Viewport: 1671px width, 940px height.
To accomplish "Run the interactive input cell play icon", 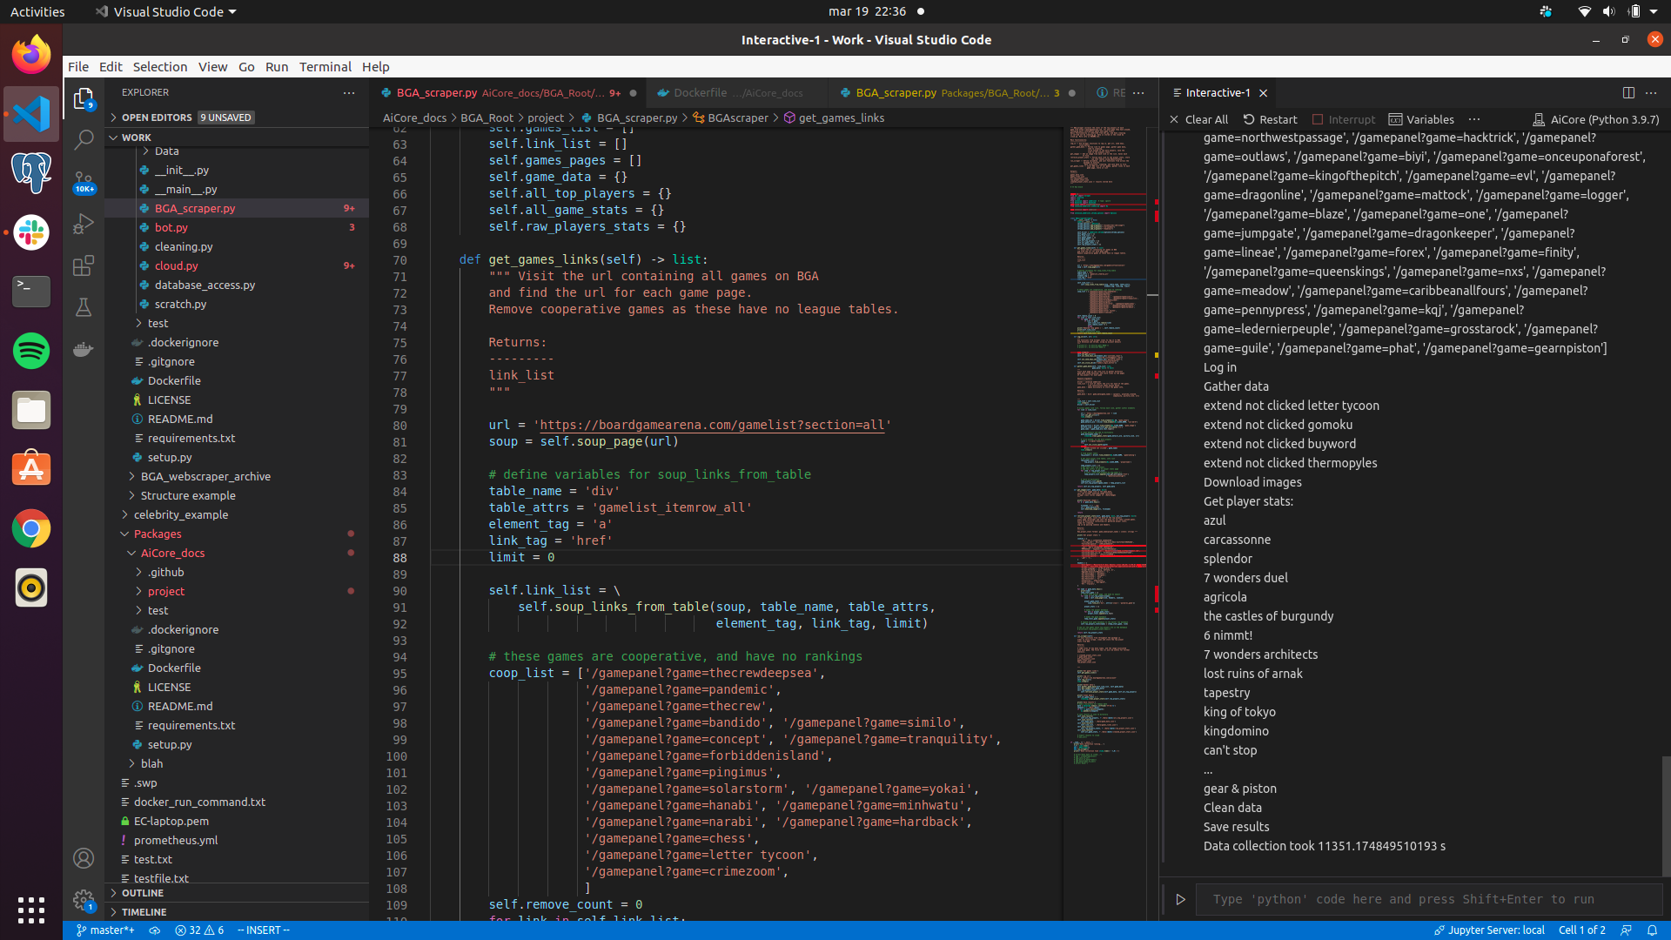I will click(x=1181, y=899).
